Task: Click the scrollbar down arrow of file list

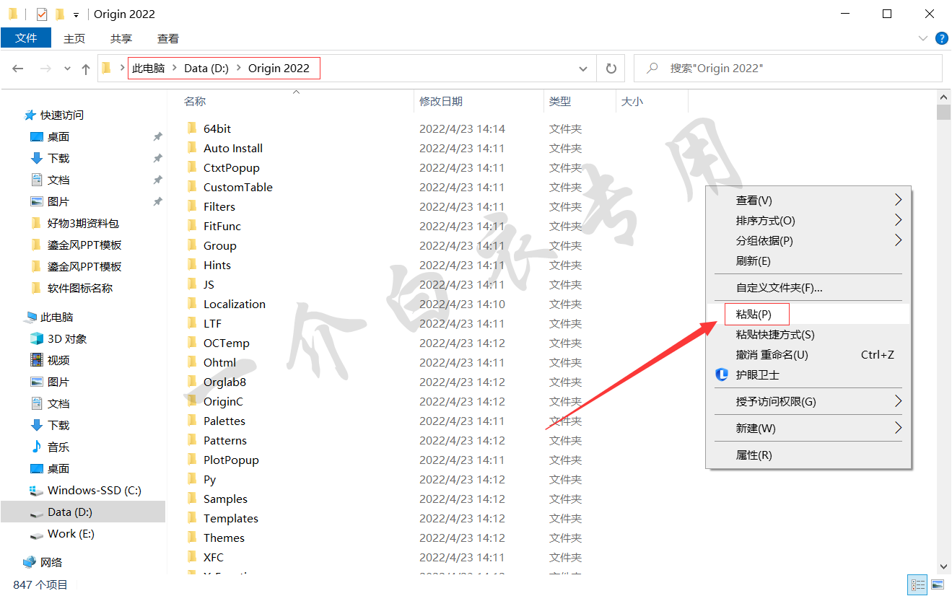Action: [x=943, y=567]
